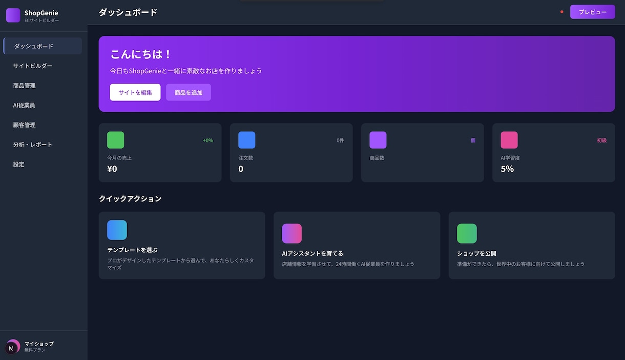Viewport: 625px width, 360px height.
Task: Click the 個 unit label on 商品数 card
Action: pyautogui.click(x=473, y=141)
